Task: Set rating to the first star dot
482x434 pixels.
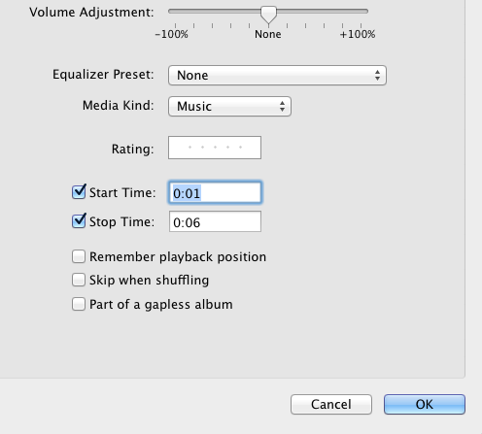Action: [x=189, y=148]
